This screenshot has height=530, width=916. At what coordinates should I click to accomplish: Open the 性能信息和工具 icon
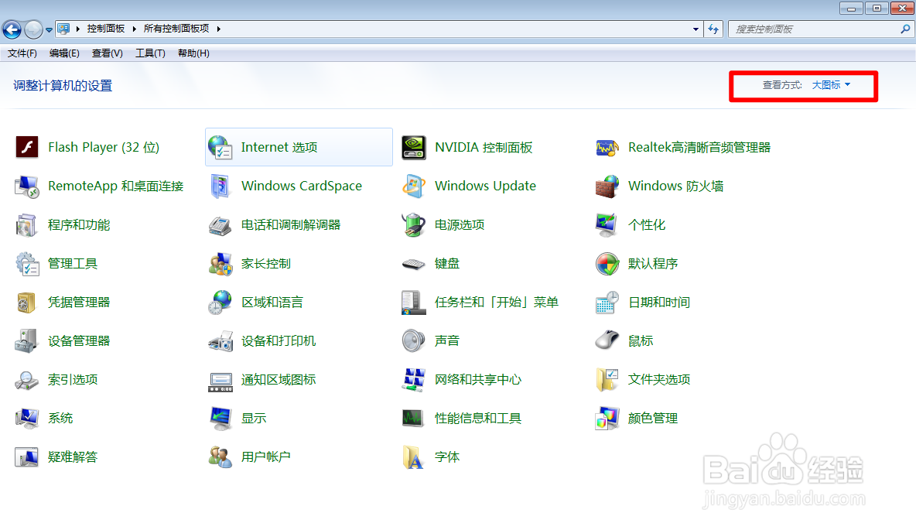(x=414, y=419)
